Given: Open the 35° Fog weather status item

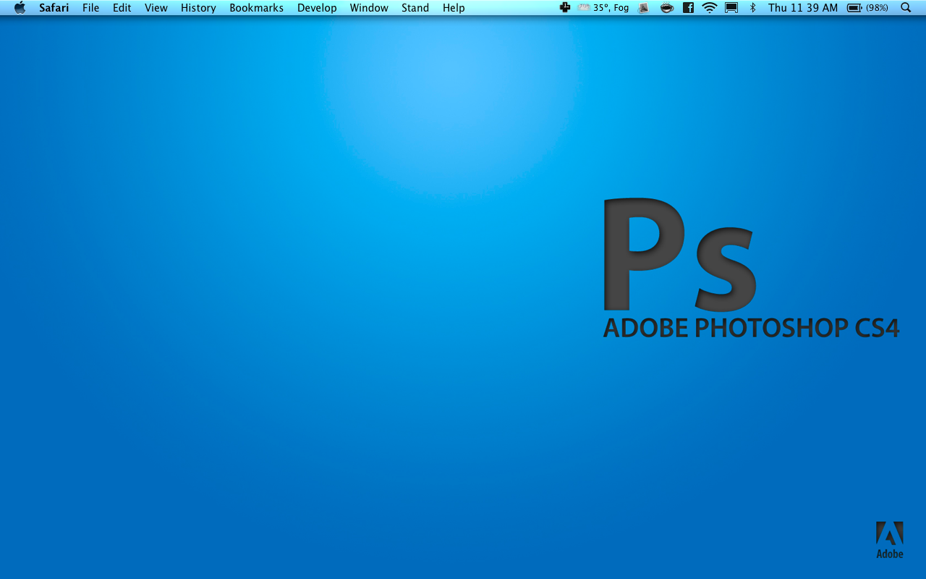Looking at the screenshot, I should click(604, 8).
